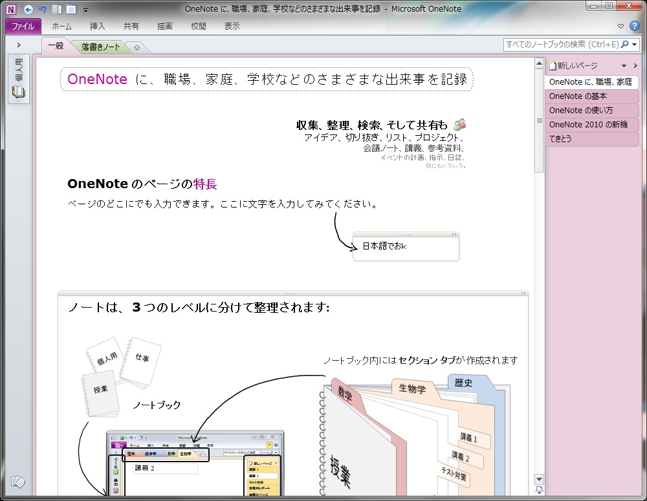Open the 新しいページ dropdown arrow
The height and width of the screenshot is (501, 647).
[x=624, y=66]
